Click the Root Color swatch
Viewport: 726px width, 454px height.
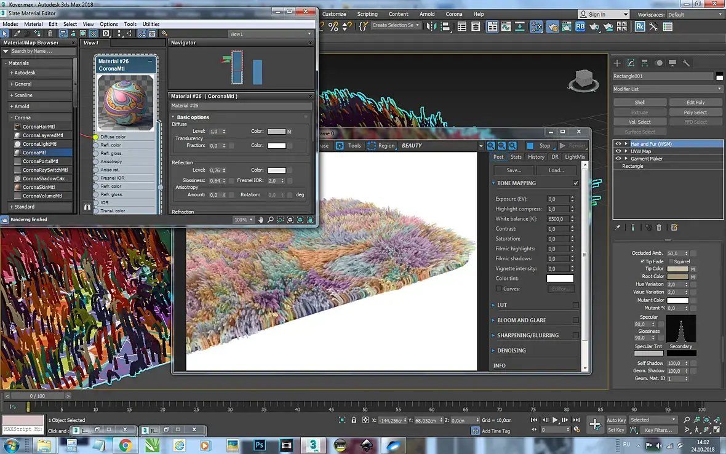677,277
